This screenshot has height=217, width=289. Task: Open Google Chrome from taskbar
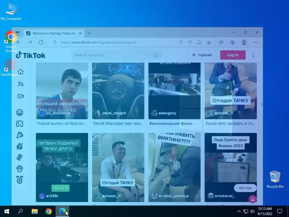pos(49,211)
